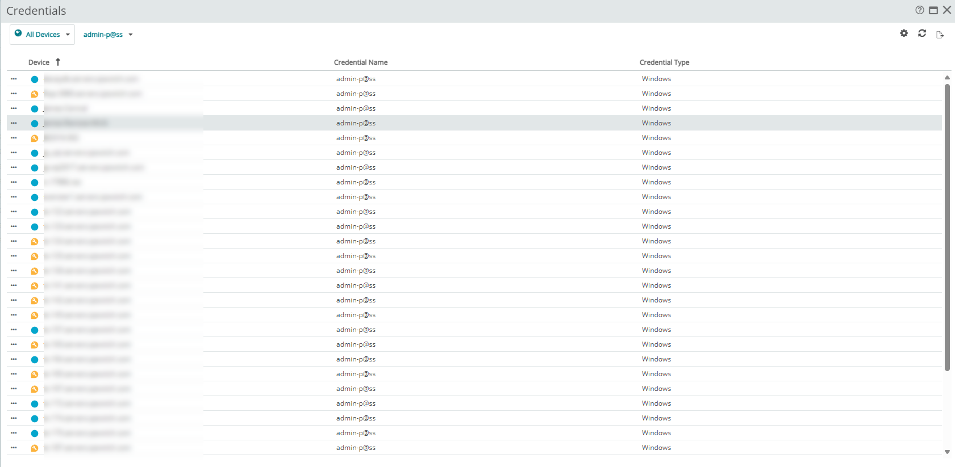This screenshot has height=467, width=955.
Task: Click the scrollbar down arrow
Action: coord(947,452)
